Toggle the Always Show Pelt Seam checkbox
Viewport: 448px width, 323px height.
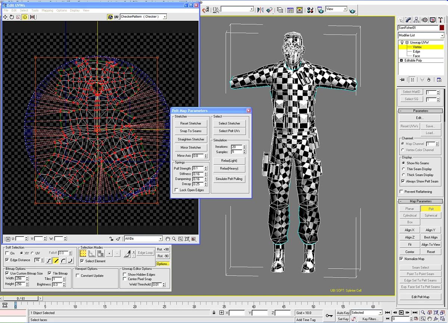coord(403,181)
